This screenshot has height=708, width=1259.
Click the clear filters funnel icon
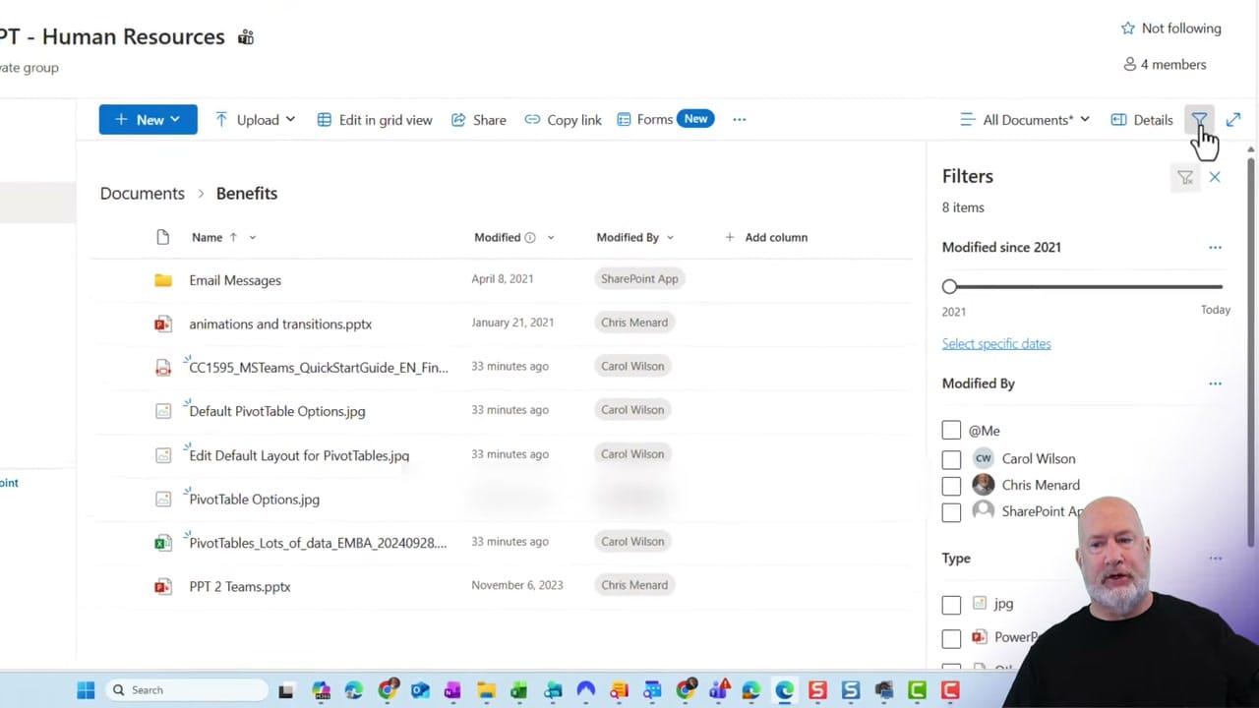pyautogui.click(x=1185, y=177)
